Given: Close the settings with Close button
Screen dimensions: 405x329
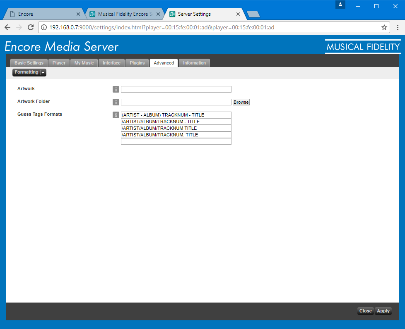Looking at the screenshot, I should (366, 311).
